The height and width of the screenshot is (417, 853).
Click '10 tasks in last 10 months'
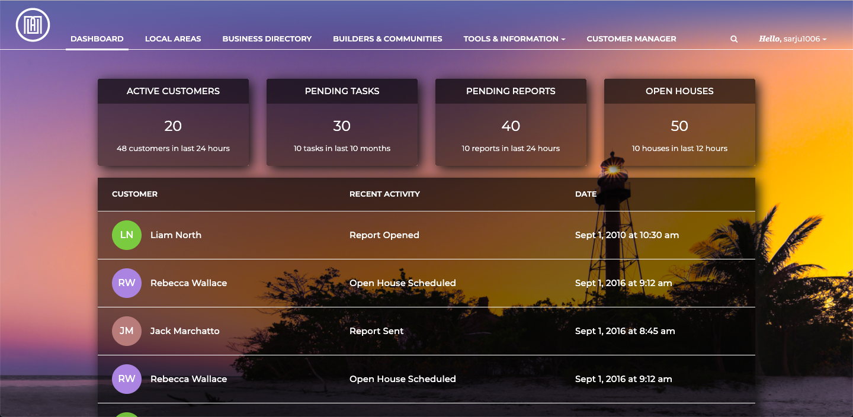[342, 149]
